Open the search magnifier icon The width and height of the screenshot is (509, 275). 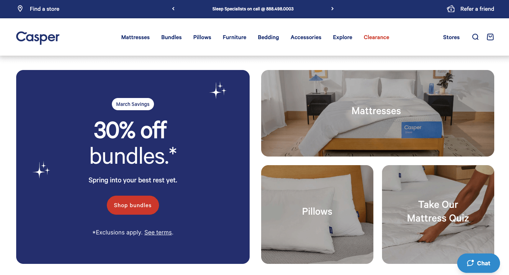click(x=475, y=37)
